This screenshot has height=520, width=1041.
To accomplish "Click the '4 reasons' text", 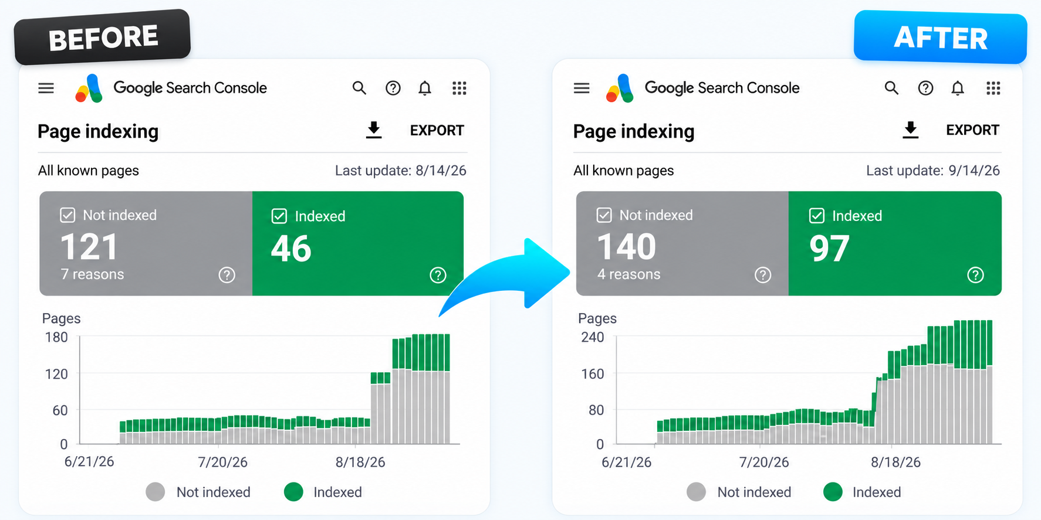I will tap(629, 274).
